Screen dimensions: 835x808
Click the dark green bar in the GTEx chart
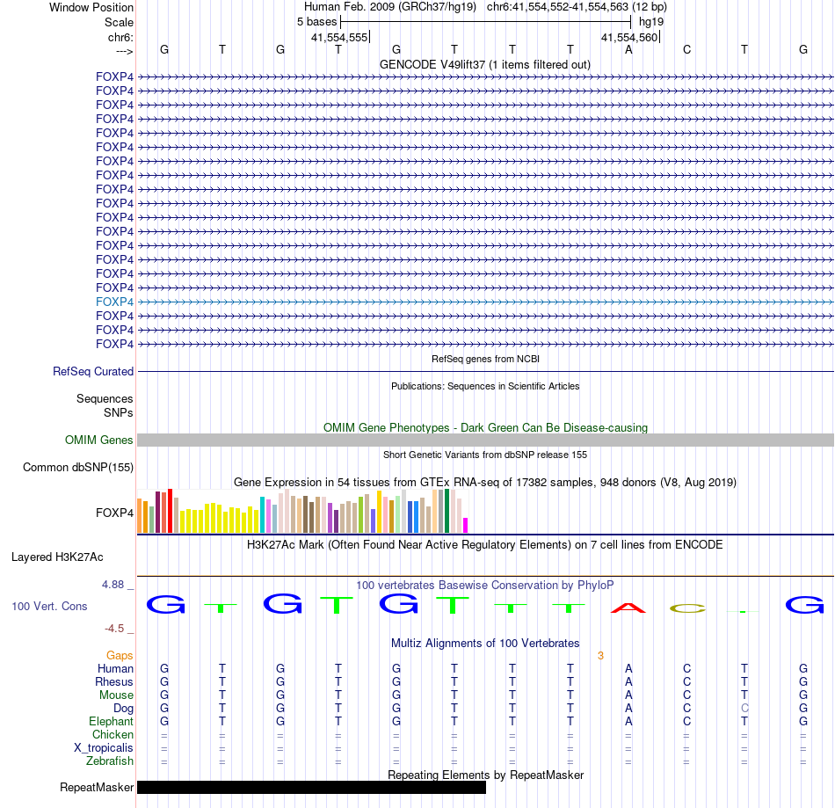click(447, 511)
